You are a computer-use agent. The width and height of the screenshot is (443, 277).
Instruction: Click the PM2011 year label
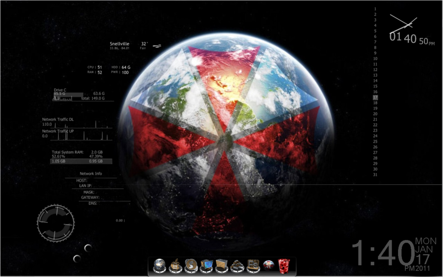pos(417,268)
